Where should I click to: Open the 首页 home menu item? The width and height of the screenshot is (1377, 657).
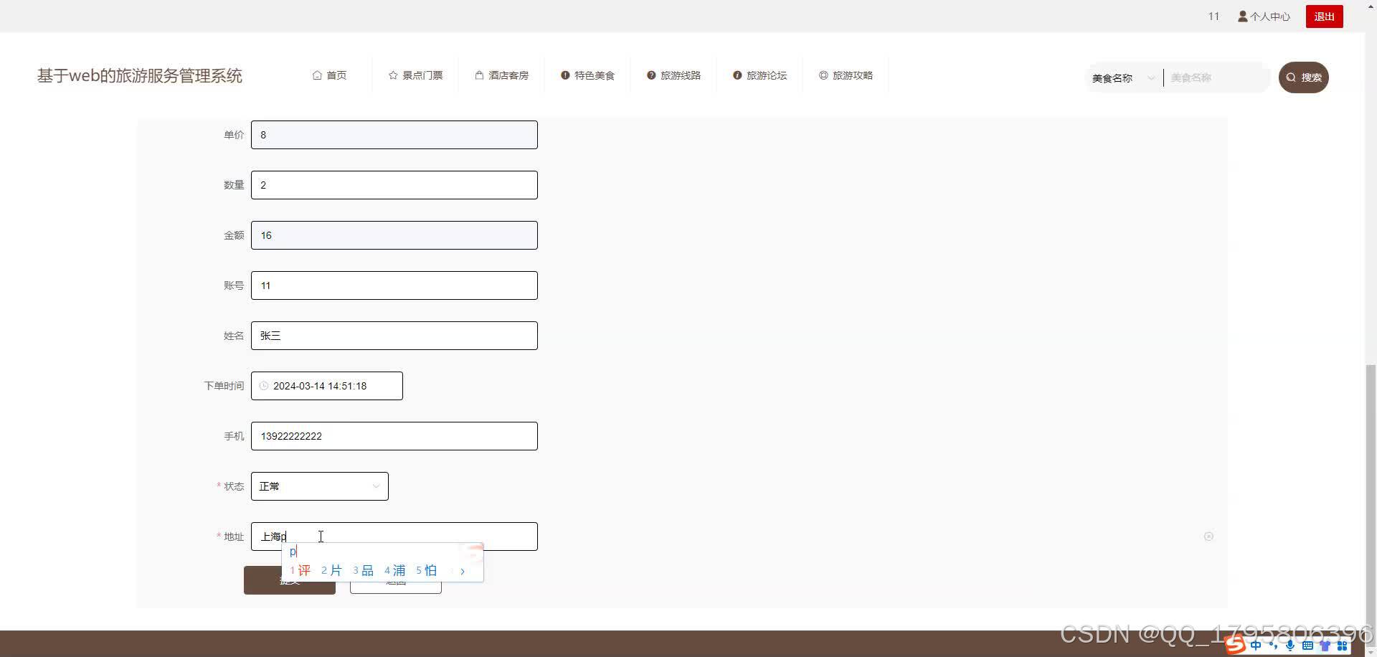329,75
